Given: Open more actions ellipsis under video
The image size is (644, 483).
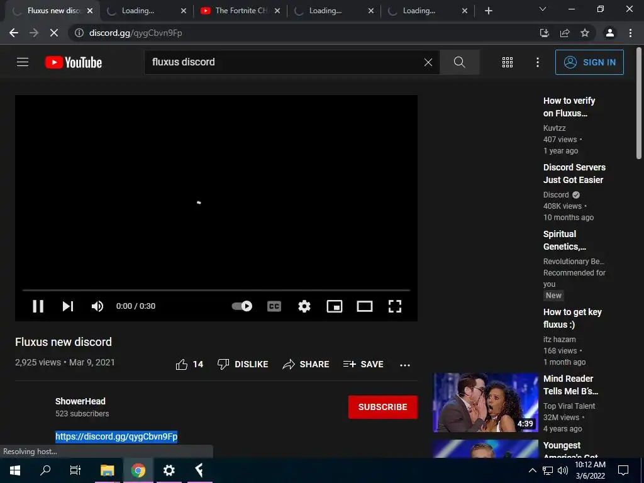Looking at the screenshot, I should [x=405, y=365].
